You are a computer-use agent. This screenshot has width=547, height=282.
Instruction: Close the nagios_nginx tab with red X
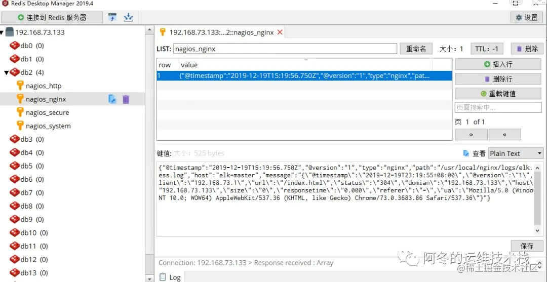280,32
